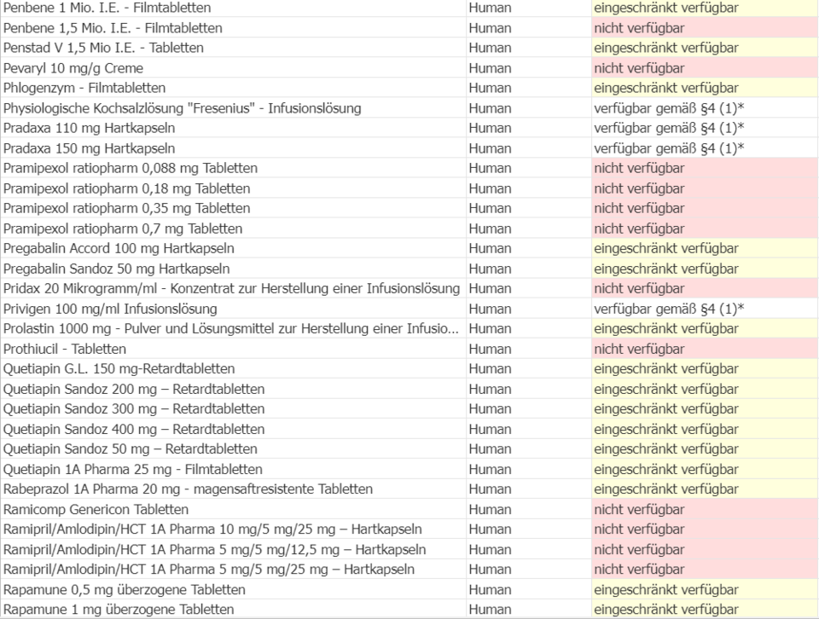Click the truncated Prolastin 1000 mg entry
The width and height of the screenshot is (819, 619).
(x=232, y=328)
